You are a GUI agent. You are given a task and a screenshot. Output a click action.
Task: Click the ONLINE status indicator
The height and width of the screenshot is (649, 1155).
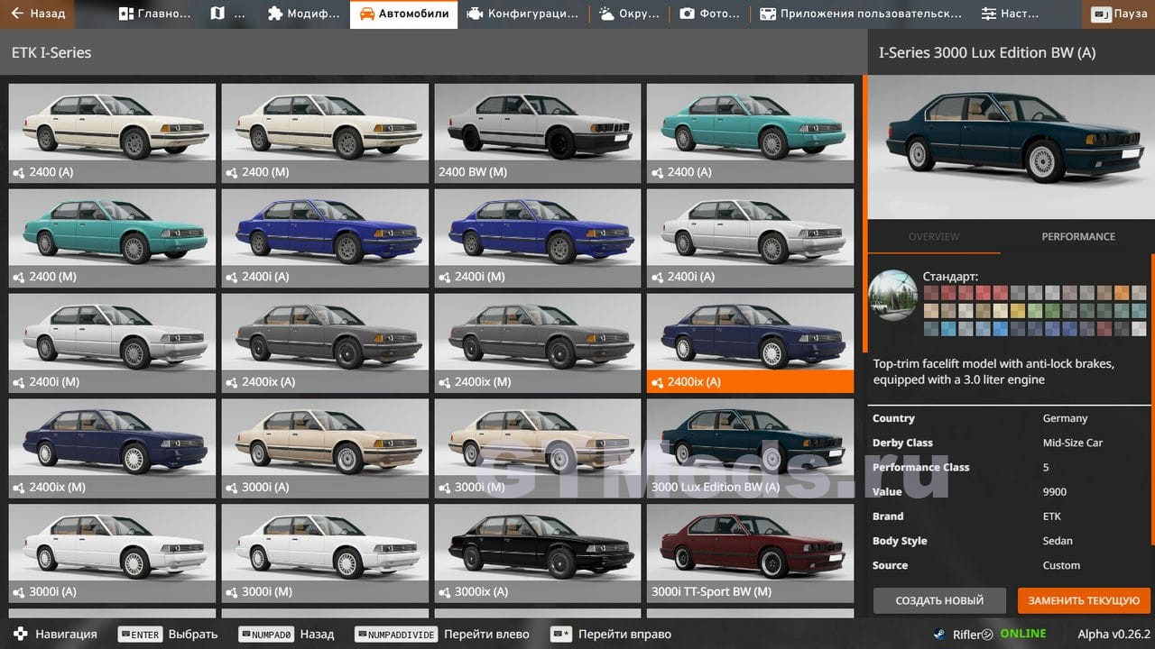tap(1022, 634)
